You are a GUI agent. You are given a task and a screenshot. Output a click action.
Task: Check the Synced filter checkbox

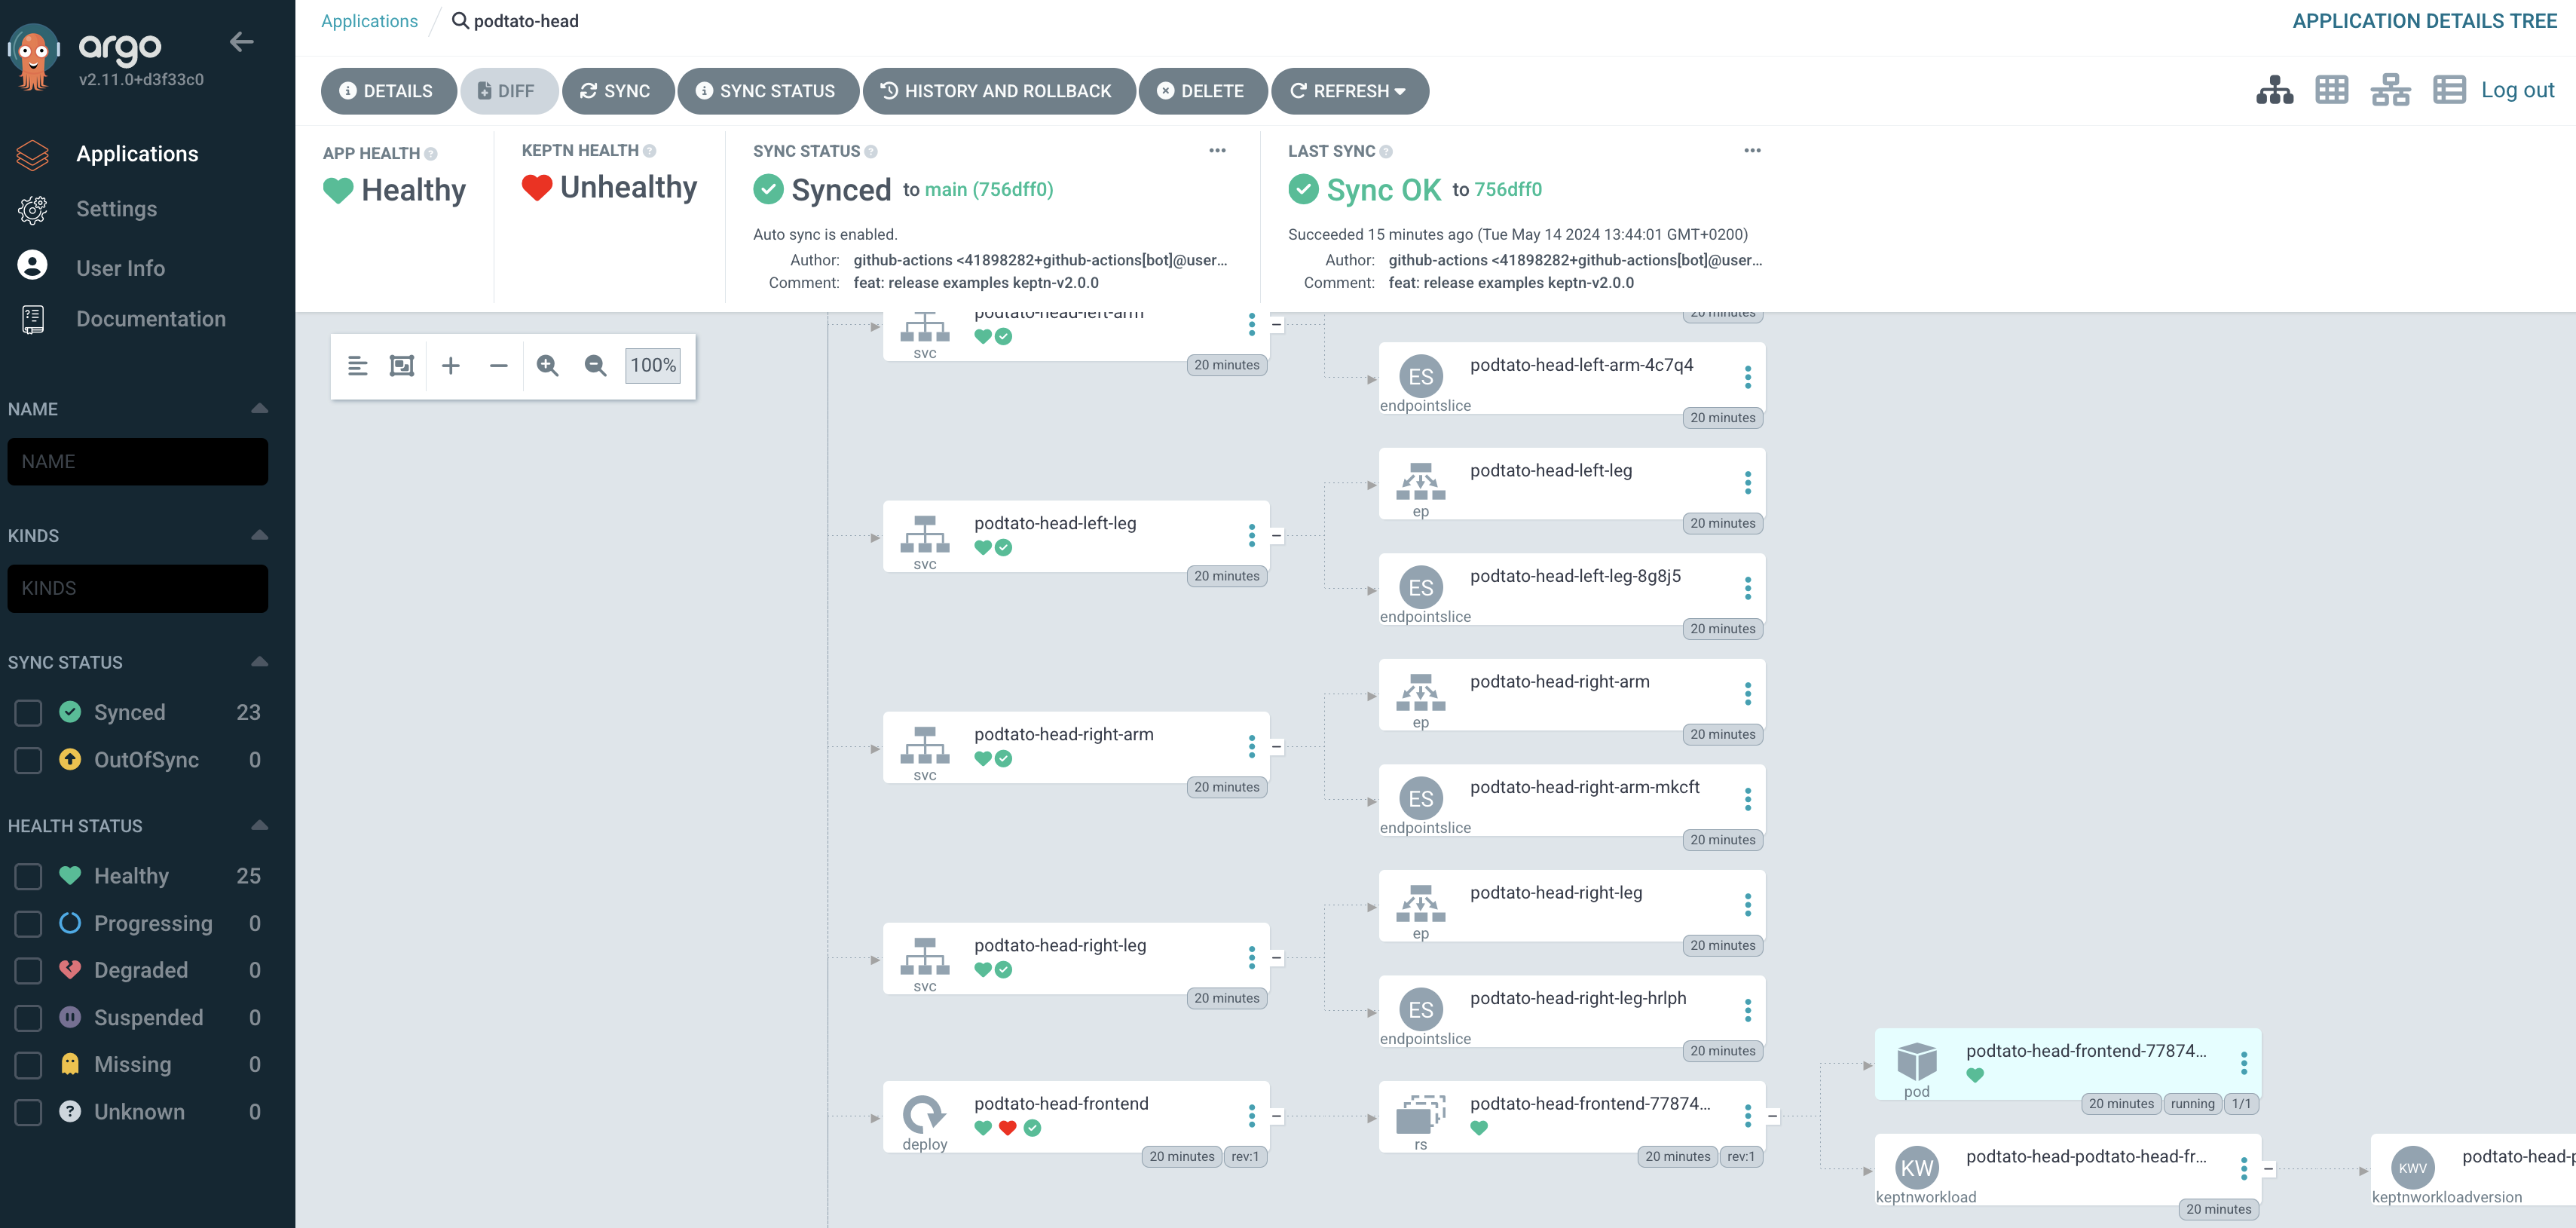tap(28, 712)
